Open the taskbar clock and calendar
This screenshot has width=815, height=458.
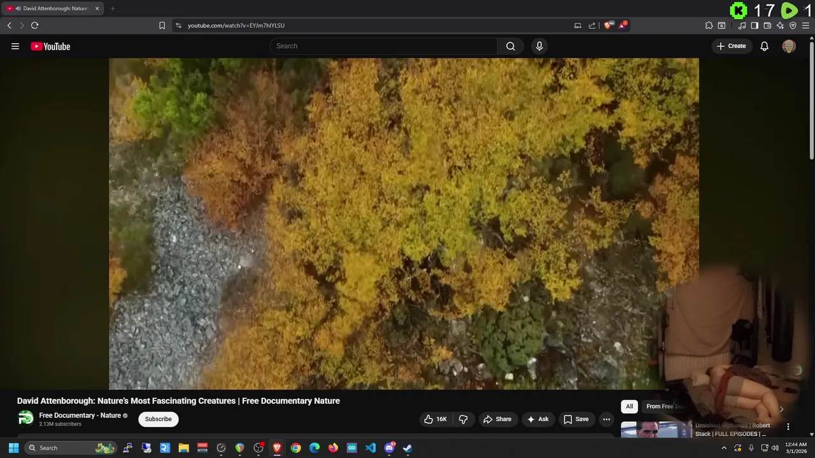[x=796, y=448]
